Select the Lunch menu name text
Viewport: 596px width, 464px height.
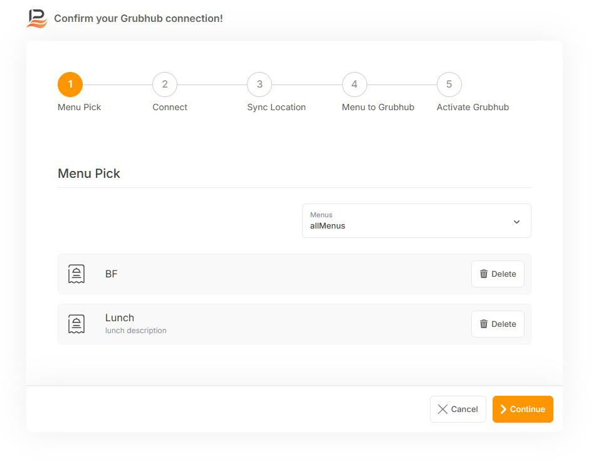(x=120, y=317)
